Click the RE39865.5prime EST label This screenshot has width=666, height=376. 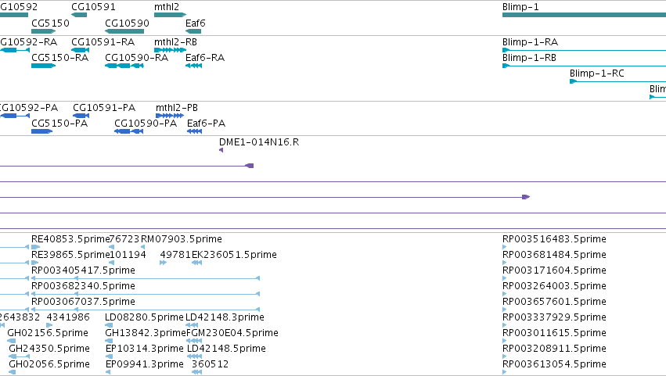point(70,255)
